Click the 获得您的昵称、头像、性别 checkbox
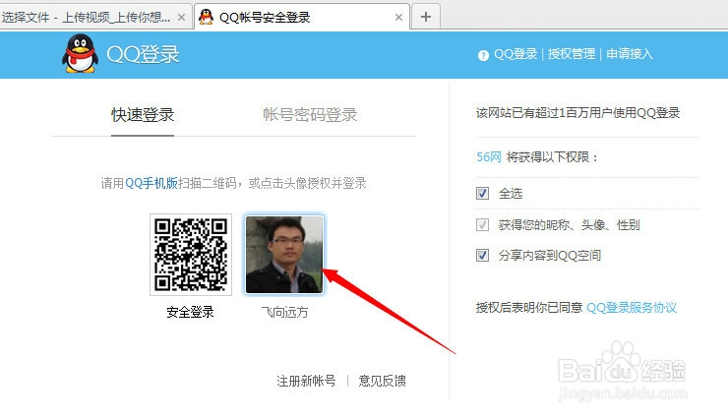This screenshot has height=419, width=728. click(x=482, y=225)
